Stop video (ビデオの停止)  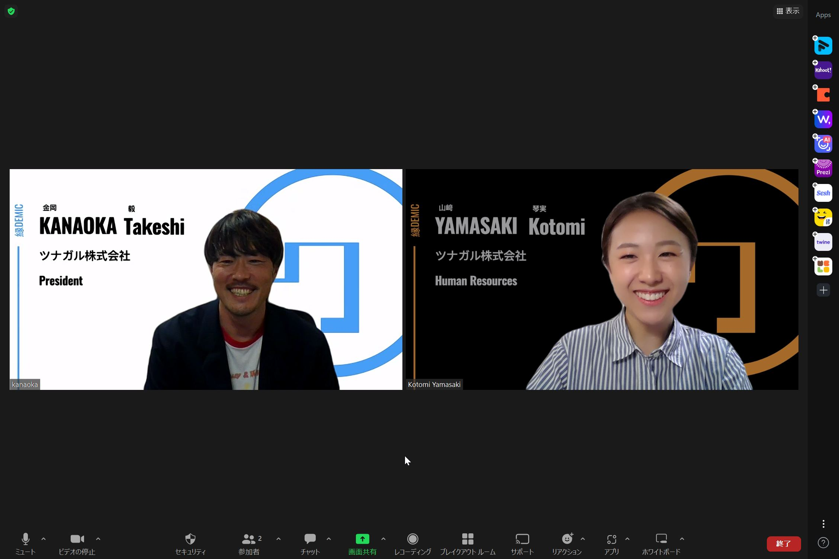coord(77,543)
